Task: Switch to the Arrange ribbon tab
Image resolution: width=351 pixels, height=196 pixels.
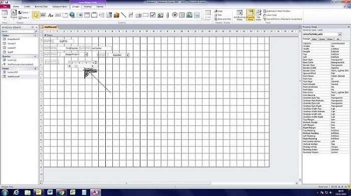Action: (x=88, y=6)
